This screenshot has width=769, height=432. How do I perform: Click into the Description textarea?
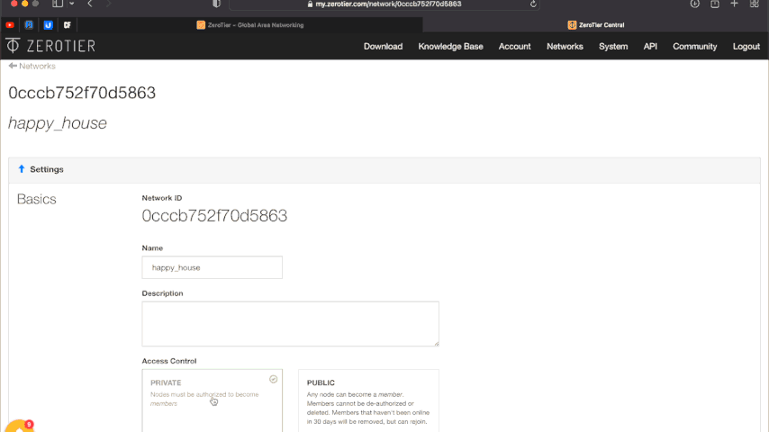tap(290, 324)
